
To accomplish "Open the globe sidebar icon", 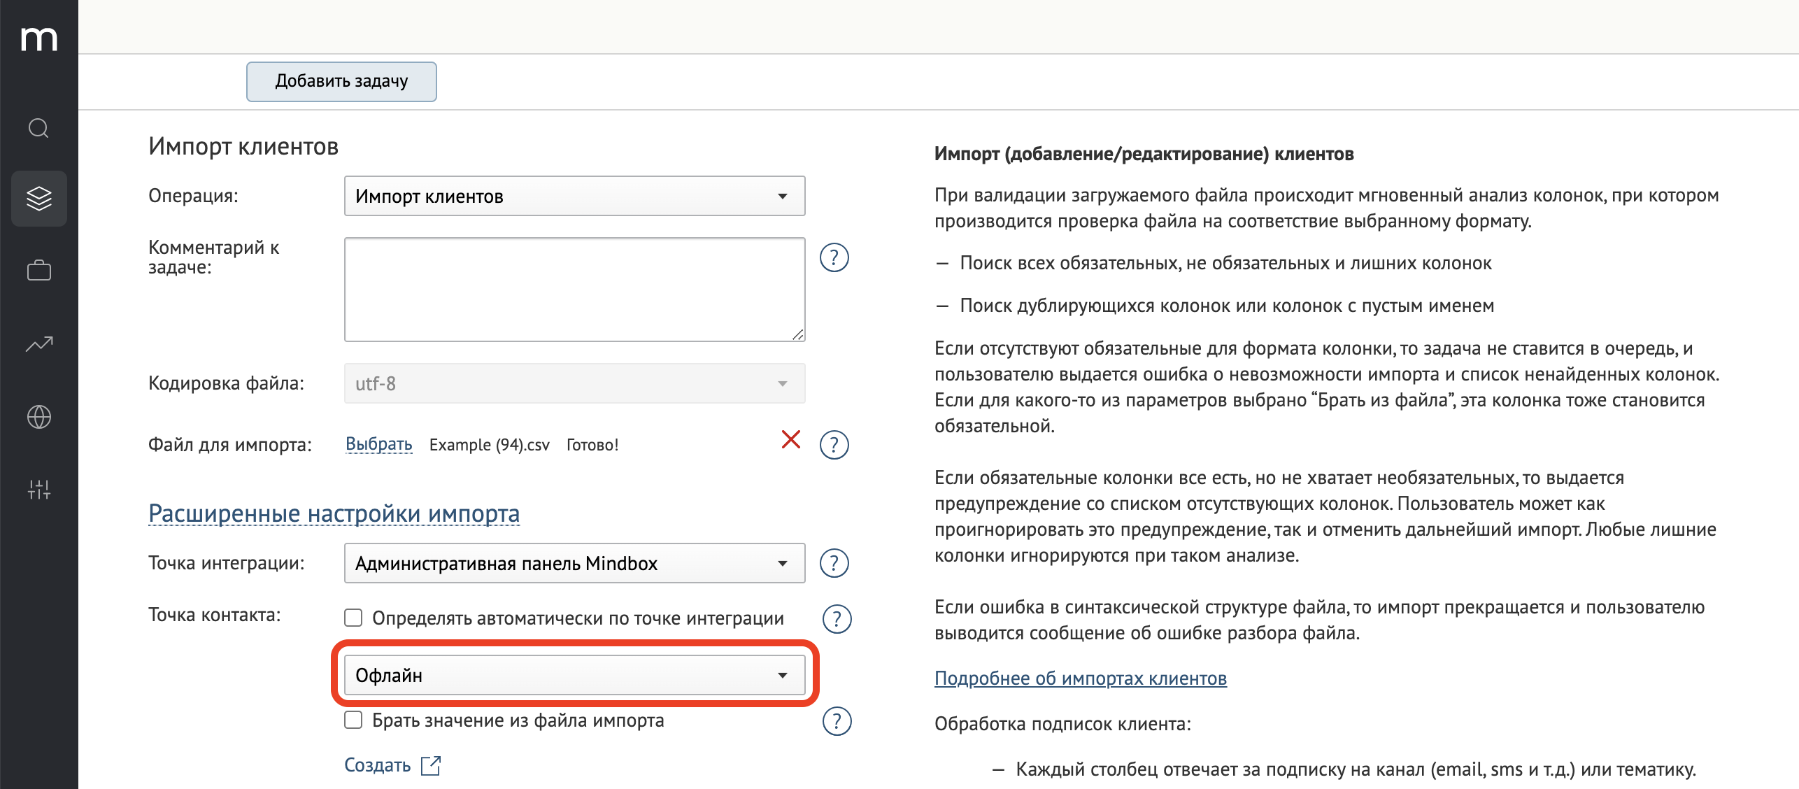I will coord(39,417).
